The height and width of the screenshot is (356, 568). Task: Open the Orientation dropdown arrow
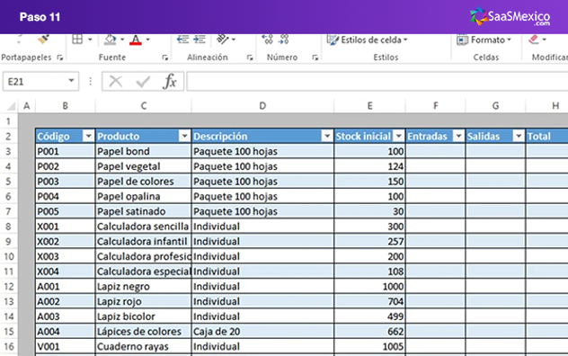click(x=234, y=40)
